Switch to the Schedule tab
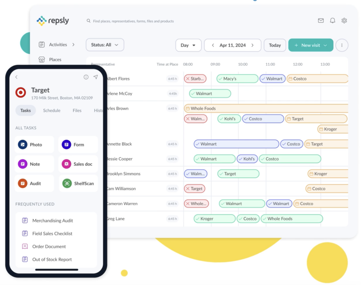361x285 pixels. pos(51,110)
